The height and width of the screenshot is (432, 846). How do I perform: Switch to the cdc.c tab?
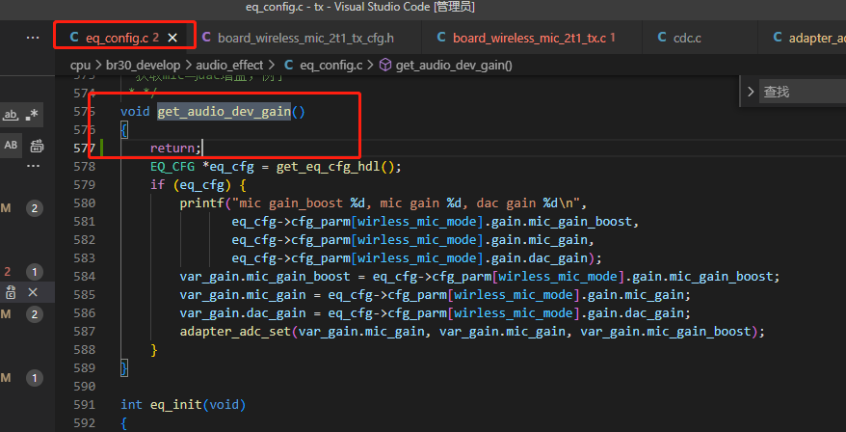[x=687, y=38]
